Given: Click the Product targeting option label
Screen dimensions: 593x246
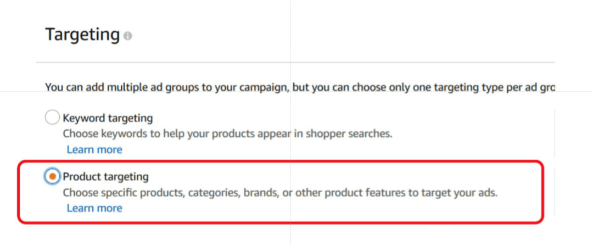Looking at the screenshot, I should point(105,176).
